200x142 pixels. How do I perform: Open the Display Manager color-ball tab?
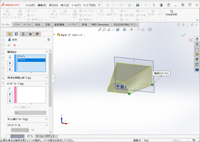(37, 34)
